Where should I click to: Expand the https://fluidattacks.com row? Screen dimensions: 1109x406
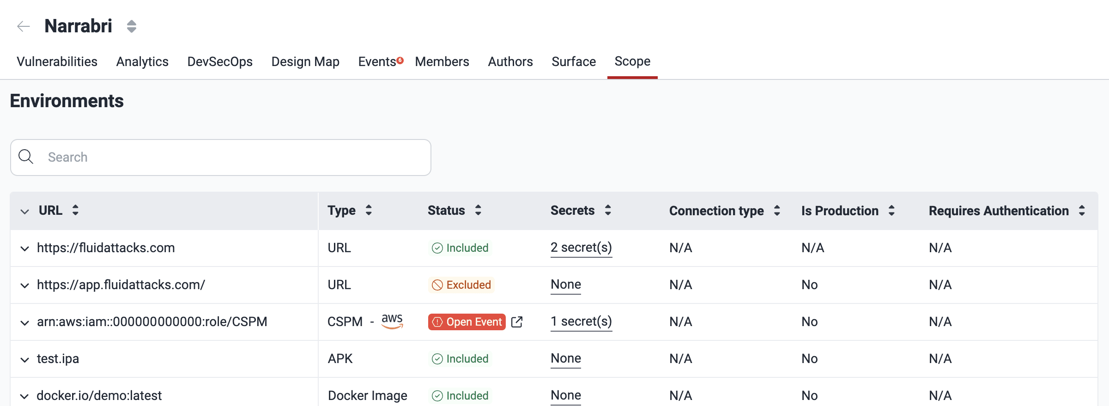pos(25,248)
